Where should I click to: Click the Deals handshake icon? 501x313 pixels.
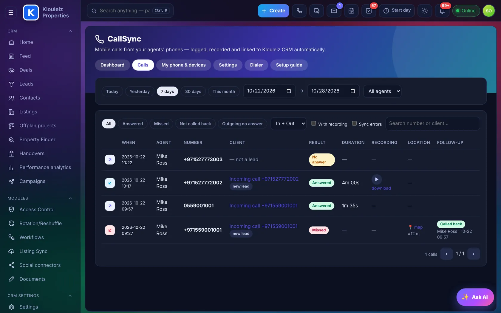(x=11, y=70)
